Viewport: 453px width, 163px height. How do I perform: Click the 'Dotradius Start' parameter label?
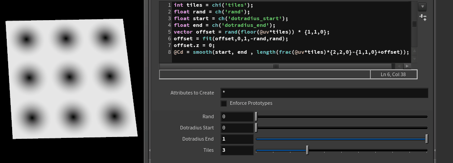click(197, 128)
